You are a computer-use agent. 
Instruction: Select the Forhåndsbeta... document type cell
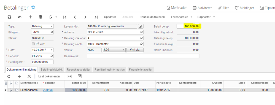pos(31,90)
